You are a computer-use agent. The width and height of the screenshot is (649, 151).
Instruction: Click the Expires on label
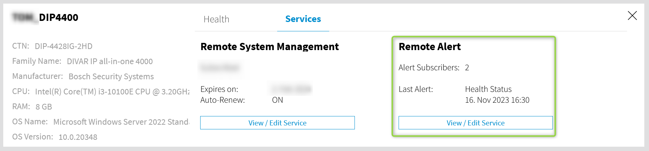click(x=219, y=89)
